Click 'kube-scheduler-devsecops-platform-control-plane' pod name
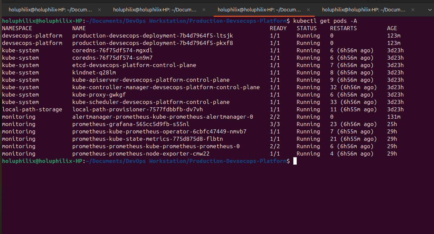434x234 pixels. [151, 102]
